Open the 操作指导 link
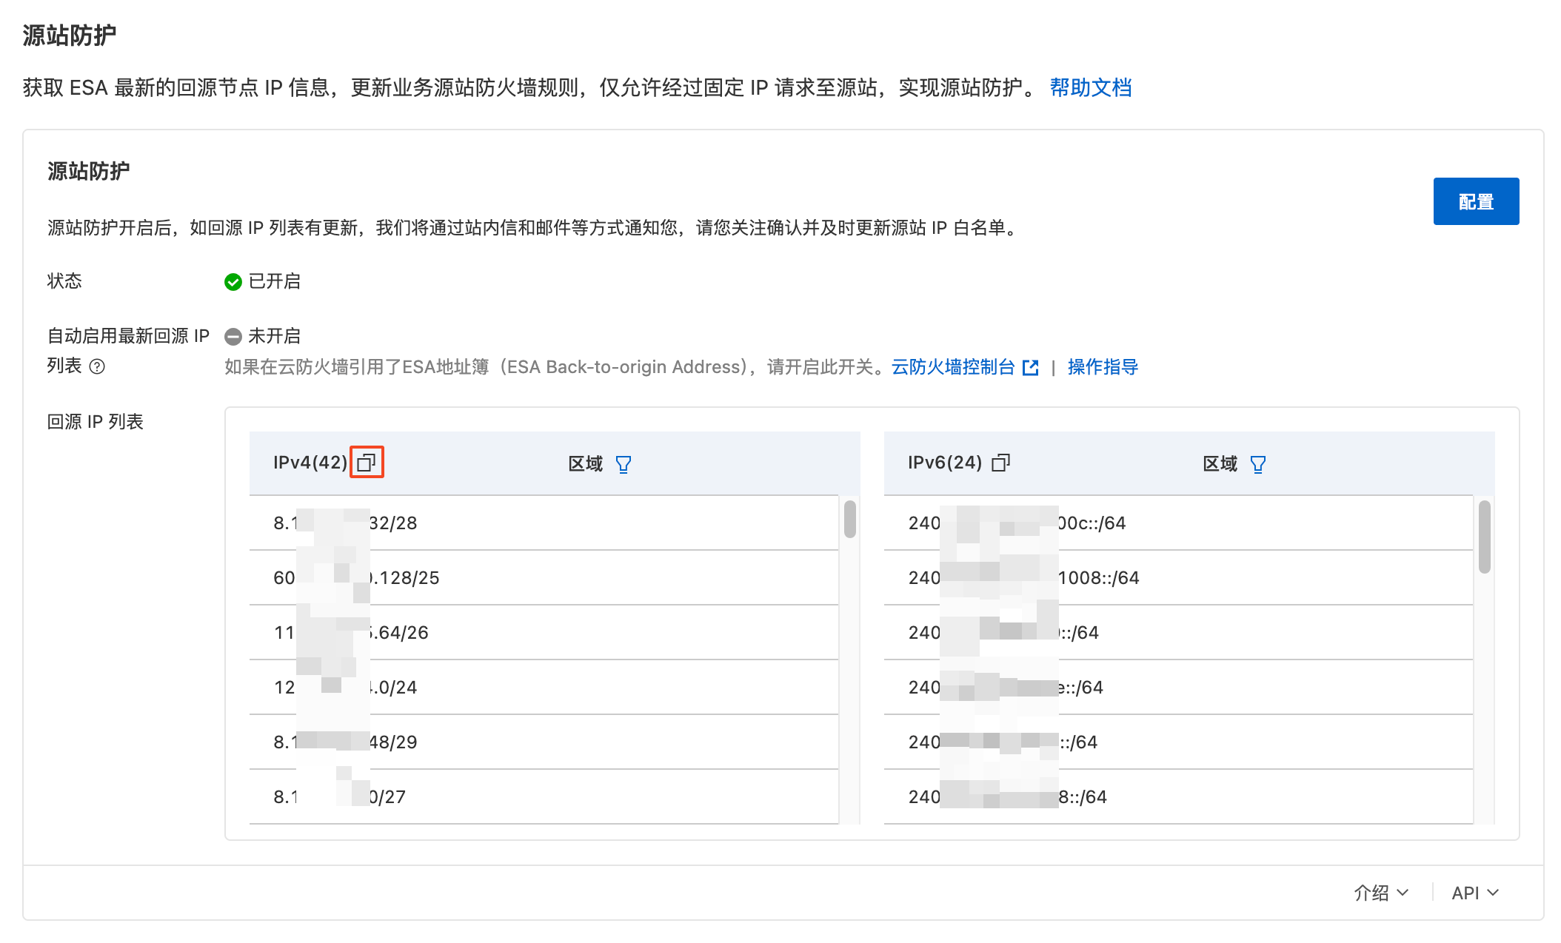The height and width of the screenshot is (943, 1561). click(1102, 367)
